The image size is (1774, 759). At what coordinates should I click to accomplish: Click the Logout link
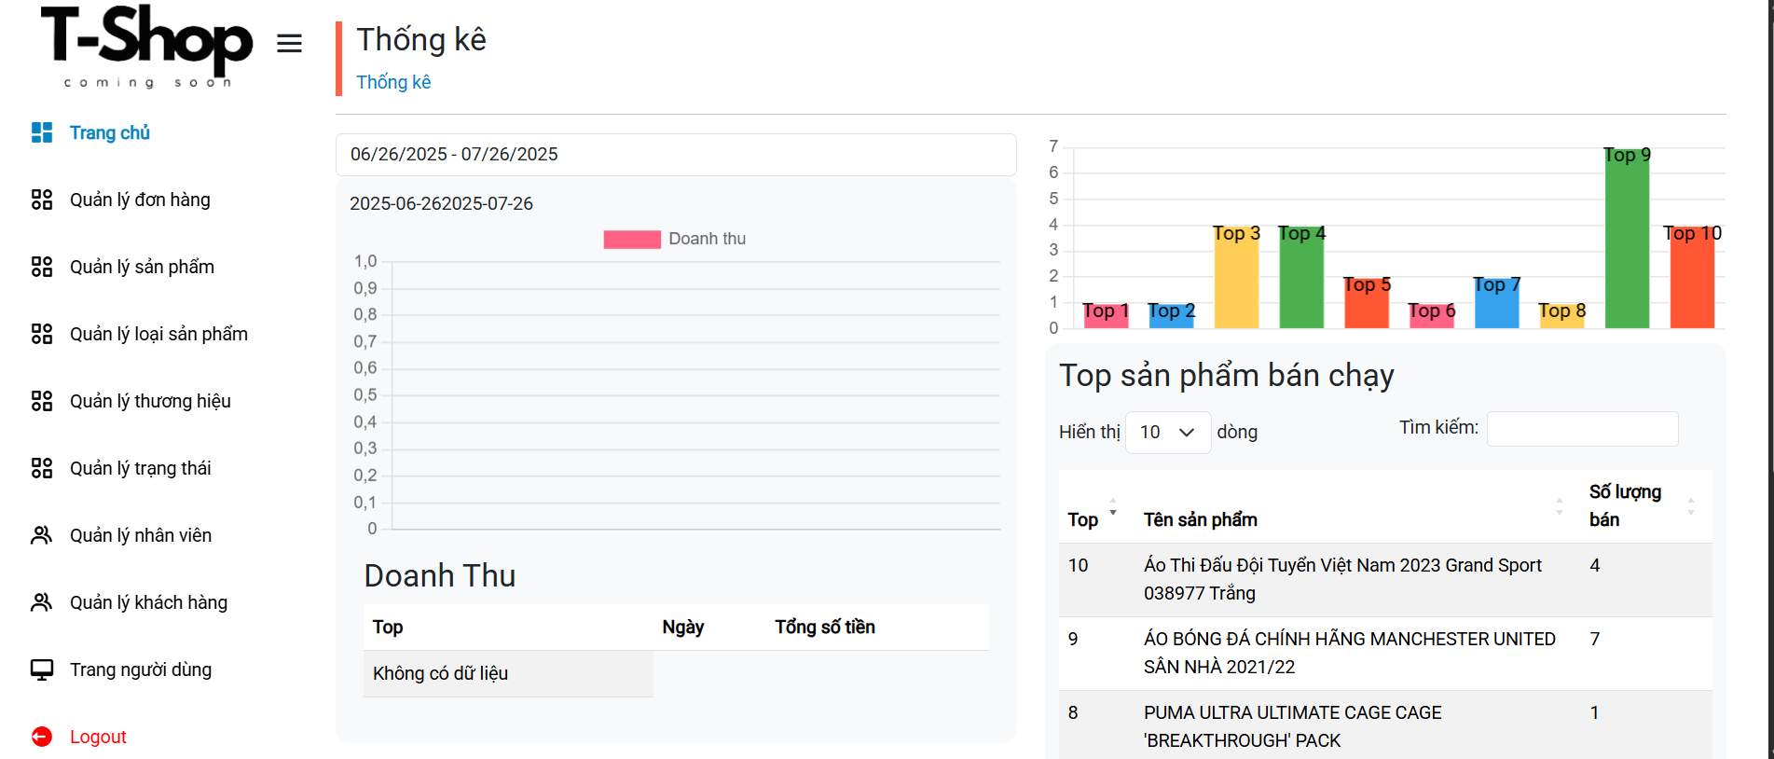(x=98, y=737)
